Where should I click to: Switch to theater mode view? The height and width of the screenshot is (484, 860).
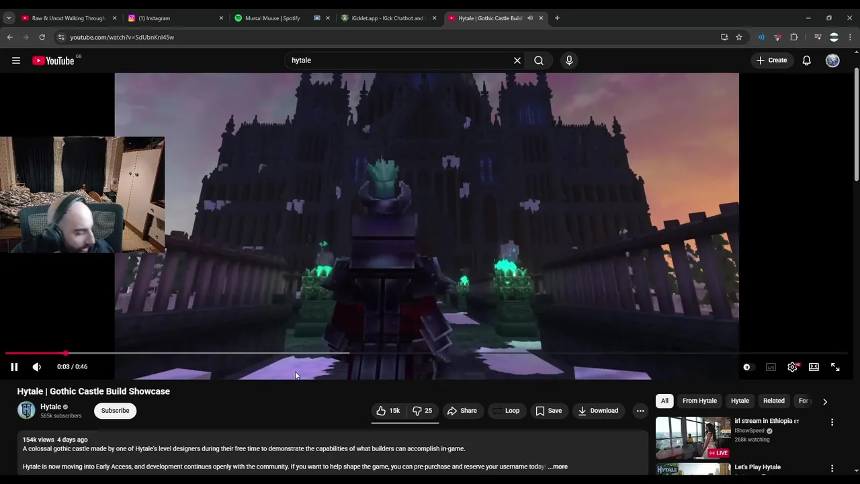(x=814, y=367)
